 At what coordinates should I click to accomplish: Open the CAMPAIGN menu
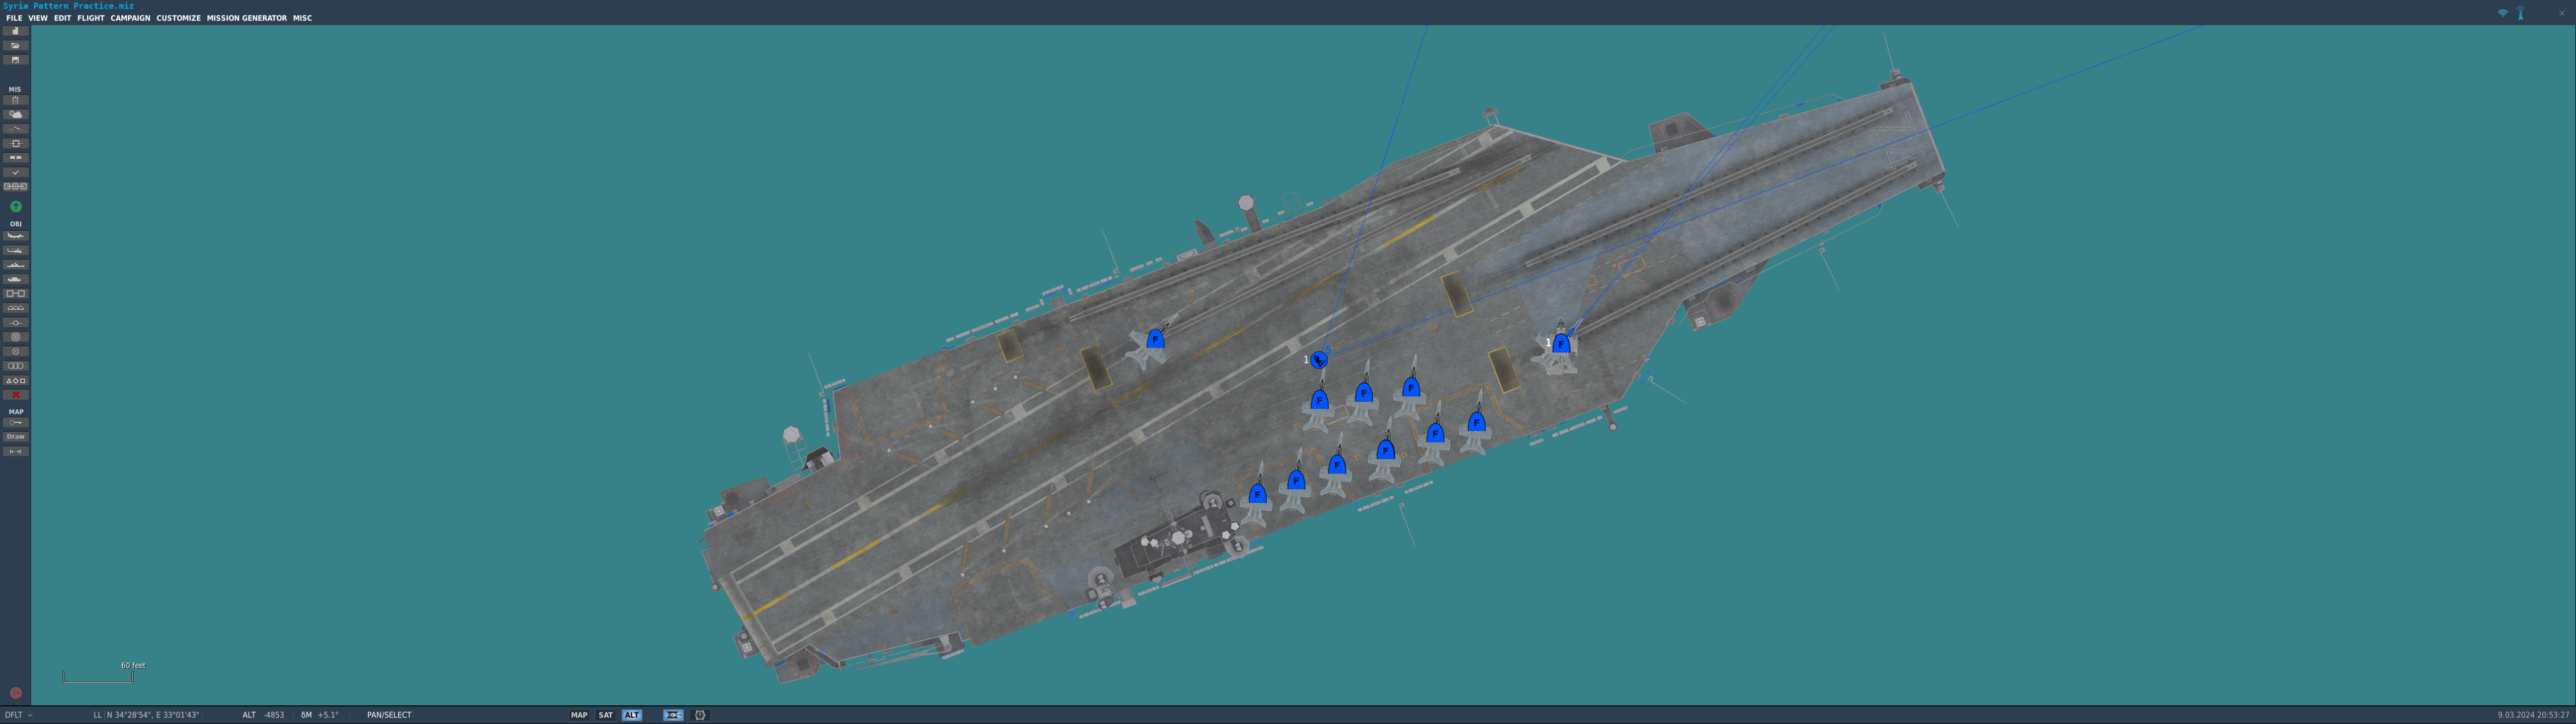130,18
